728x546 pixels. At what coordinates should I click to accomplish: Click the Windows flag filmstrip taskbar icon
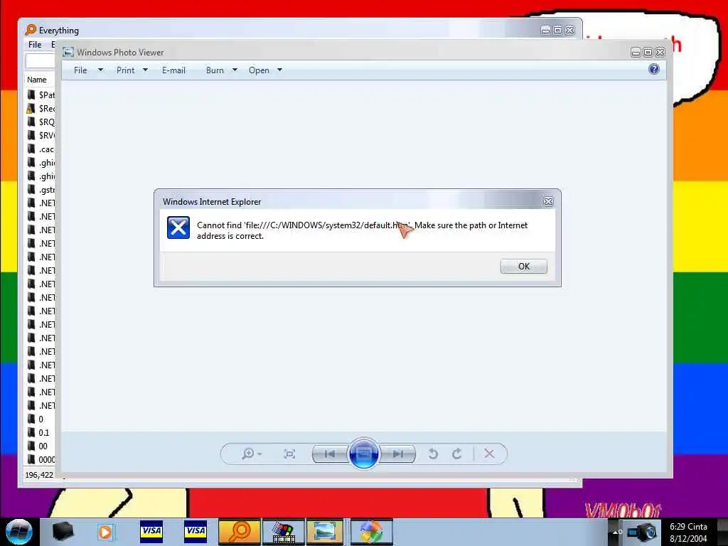[284, 532]
